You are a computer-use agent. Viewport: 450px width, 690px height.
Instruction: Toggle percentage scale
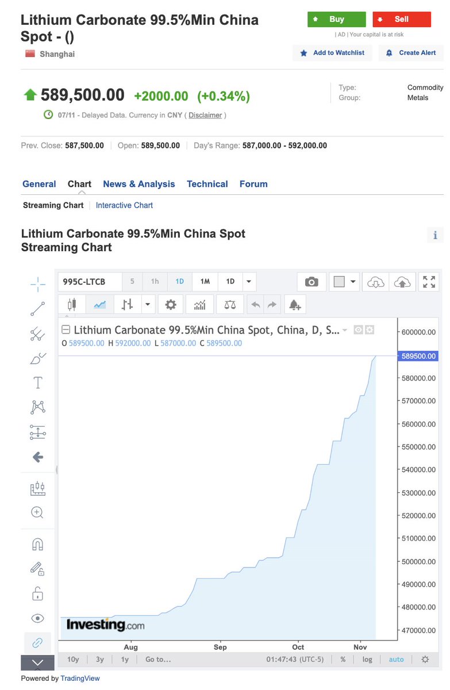pyautogui.click(x=343, y=660)
